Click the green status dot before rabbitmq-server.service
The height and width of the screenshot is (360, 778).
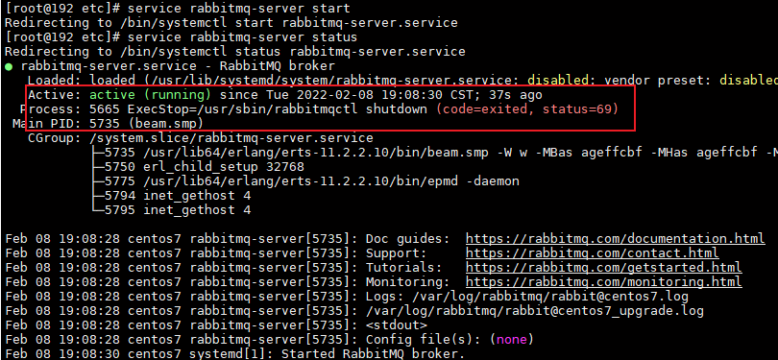[x=9, y=67]
